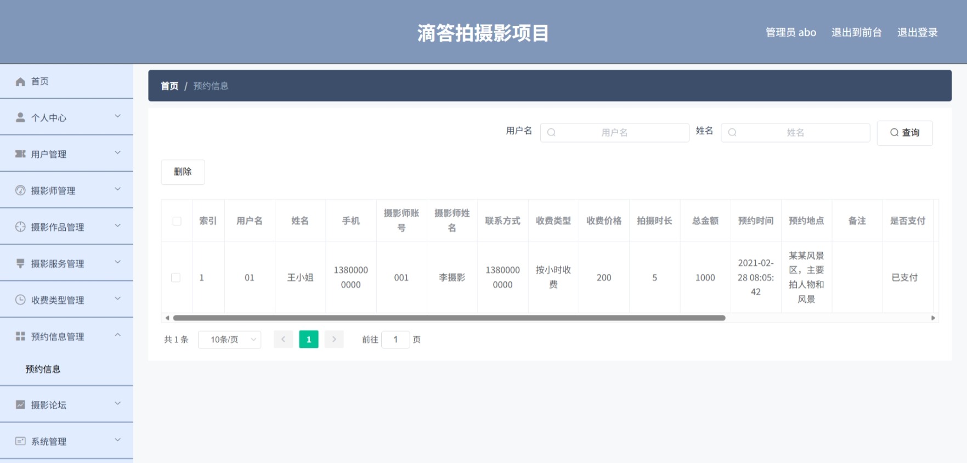This screenshot has height=463, width=967.
Task: Open the 10条/页 page size dropdown
Action: pos(229,340)
